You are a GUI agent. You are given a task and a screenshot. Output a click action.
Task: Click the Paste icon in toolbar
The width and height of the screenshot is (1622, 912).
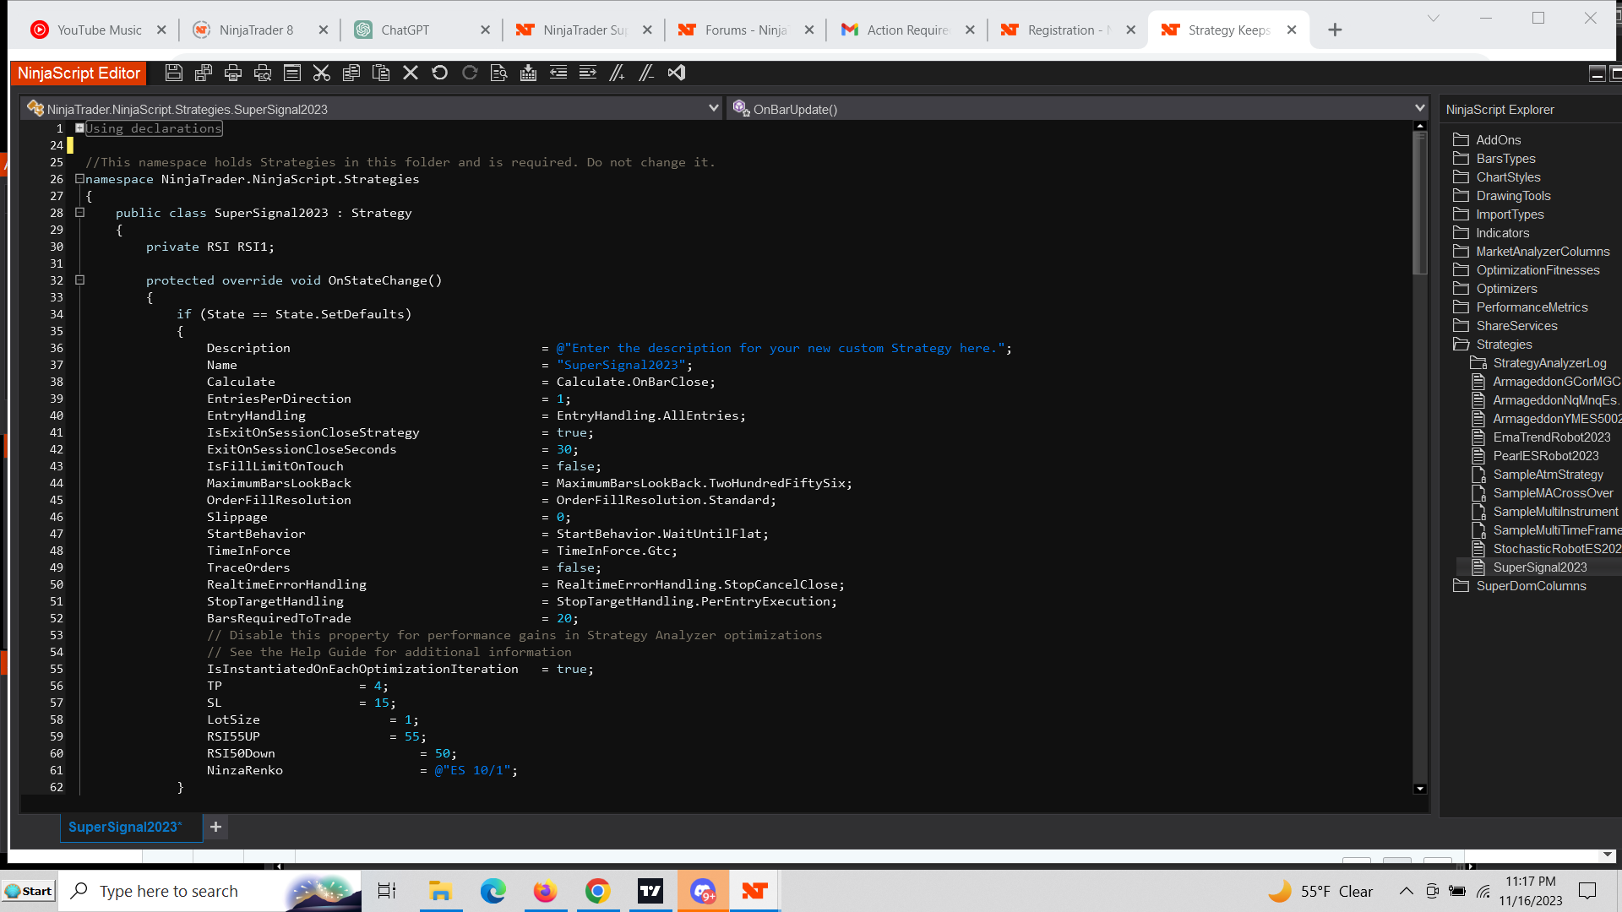381,73
